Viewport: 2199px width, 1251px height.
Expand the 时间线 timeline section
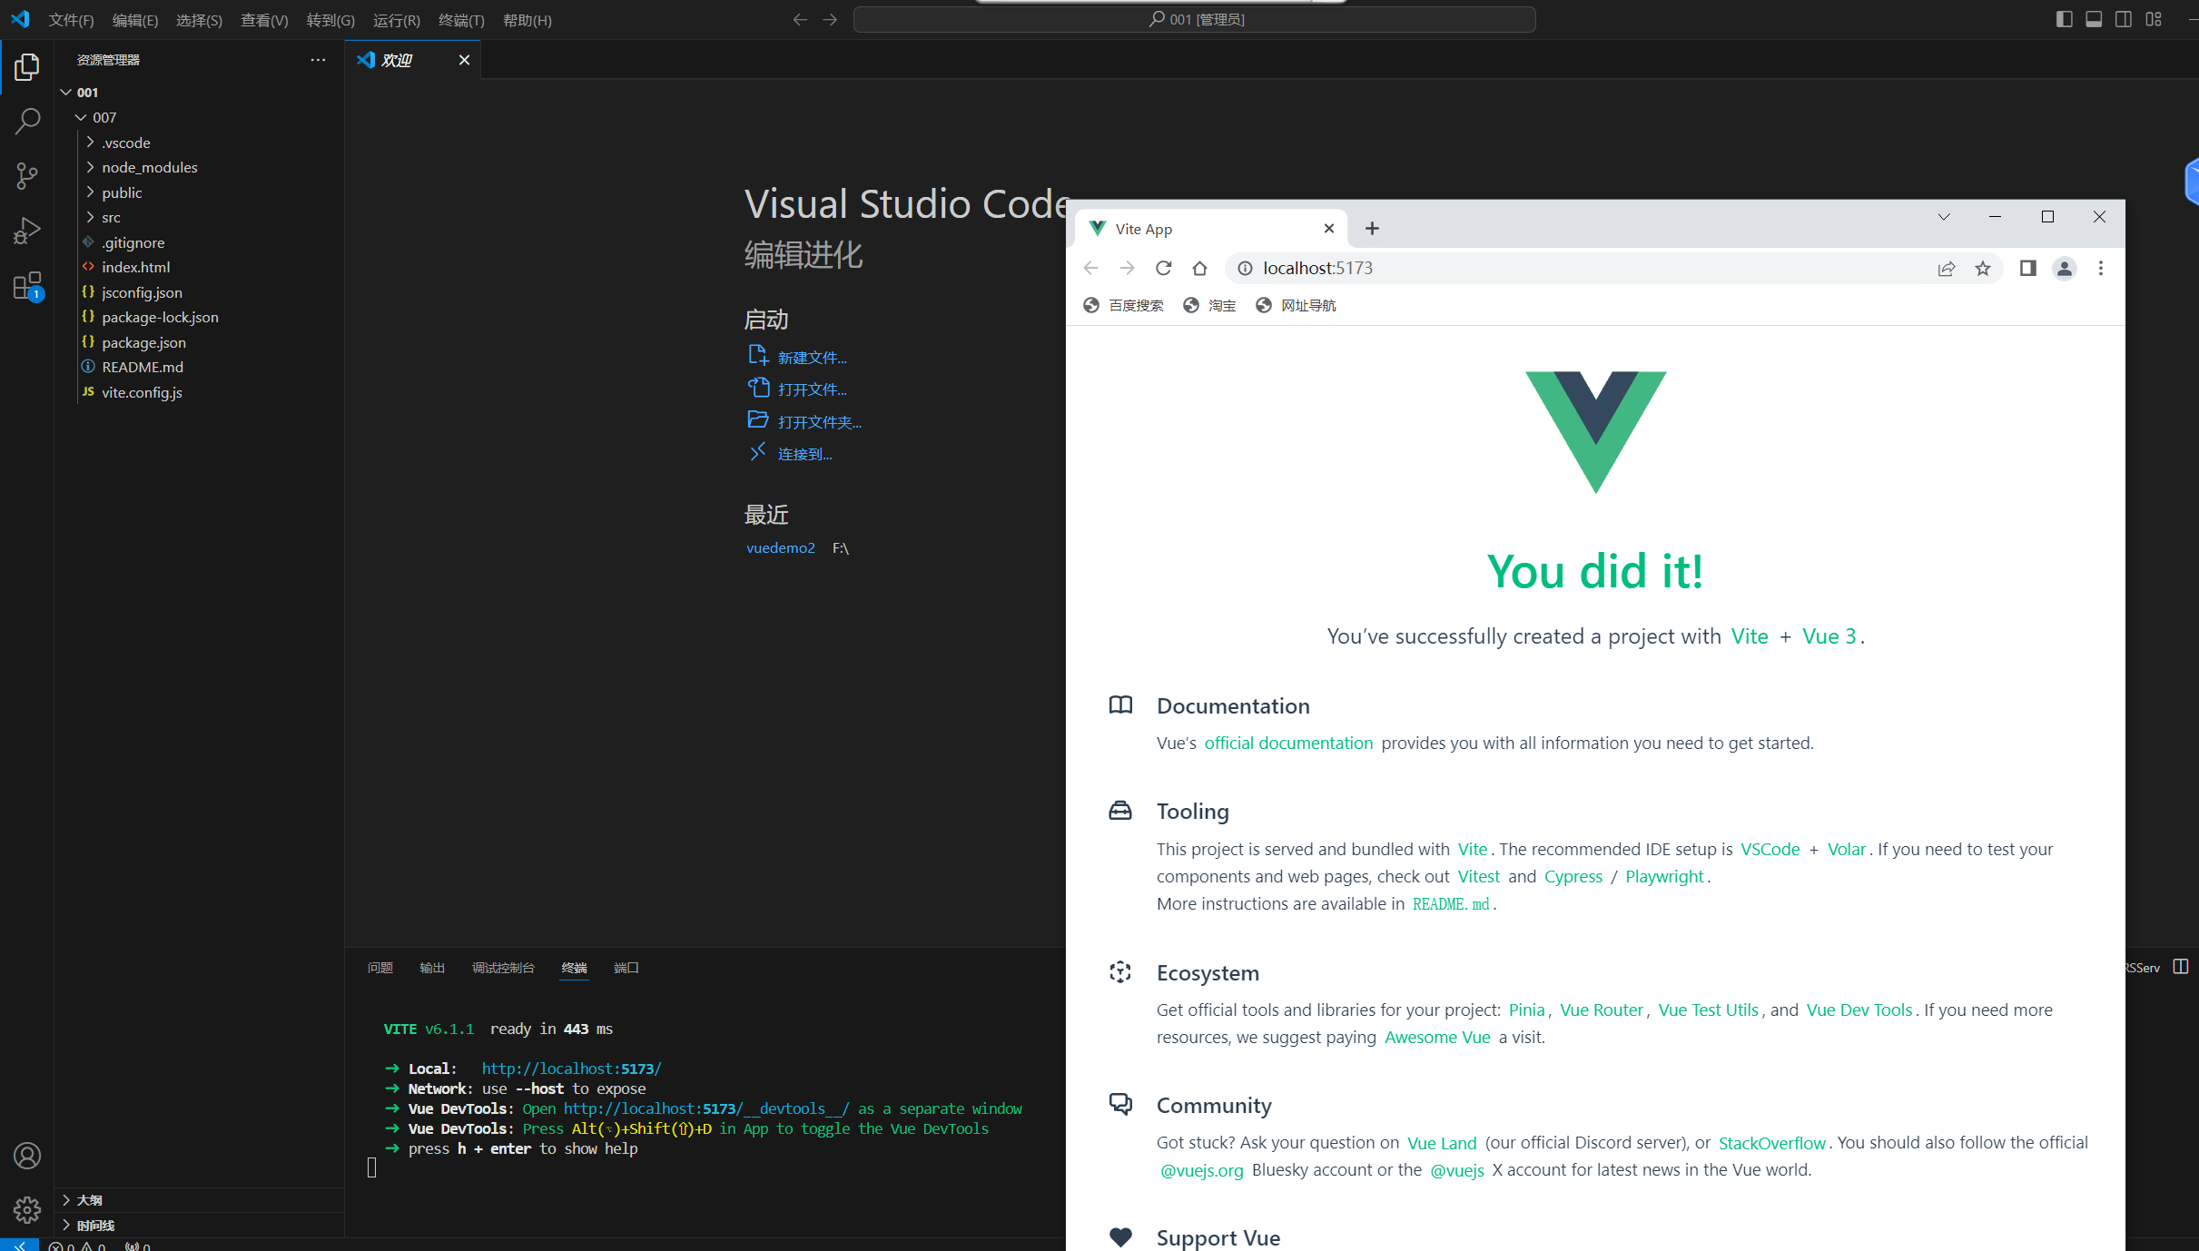pyautogui.click(x=200, y=1225)
